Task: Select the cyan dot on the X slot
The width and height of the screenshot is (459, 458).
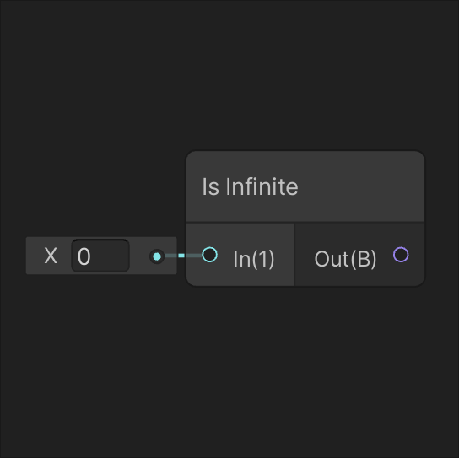Action: pyautogui.click(x=157, y=256)
